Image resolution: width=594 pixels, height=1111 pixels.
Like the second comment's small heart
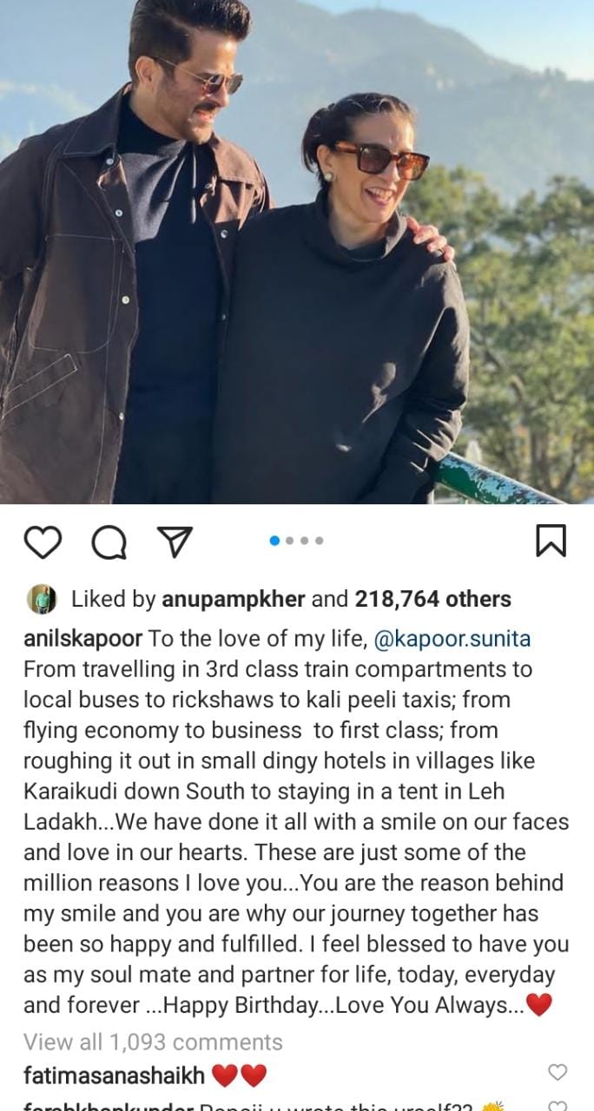(558, 1106)
